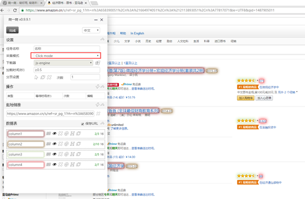Toggle column3 visibility eye

point(55,154)
